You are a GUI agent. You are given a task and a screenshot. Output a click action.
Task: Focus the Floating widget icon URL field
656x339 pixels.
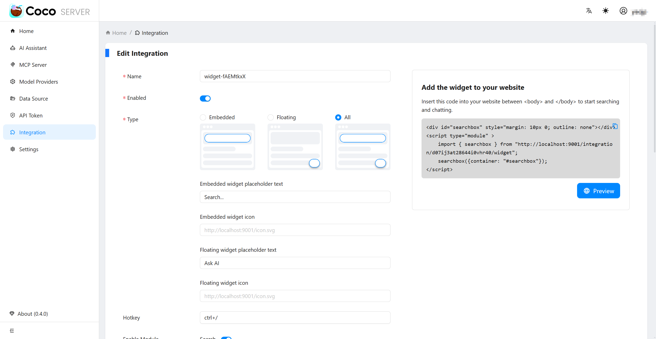click(295, 296)
